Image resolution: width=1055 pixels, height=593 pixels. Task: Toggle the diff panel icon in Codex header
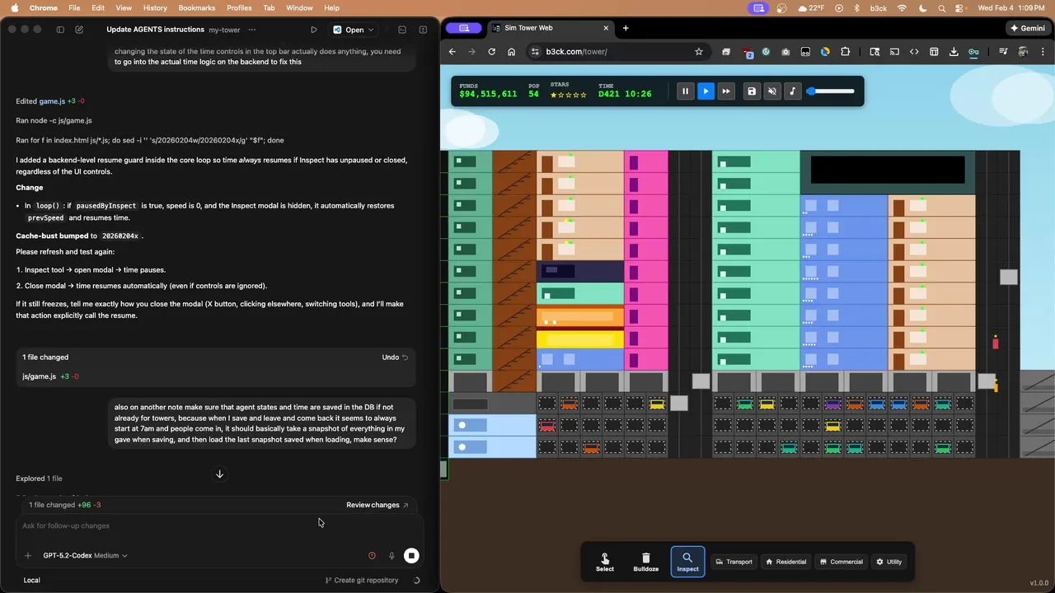(423, 30)
